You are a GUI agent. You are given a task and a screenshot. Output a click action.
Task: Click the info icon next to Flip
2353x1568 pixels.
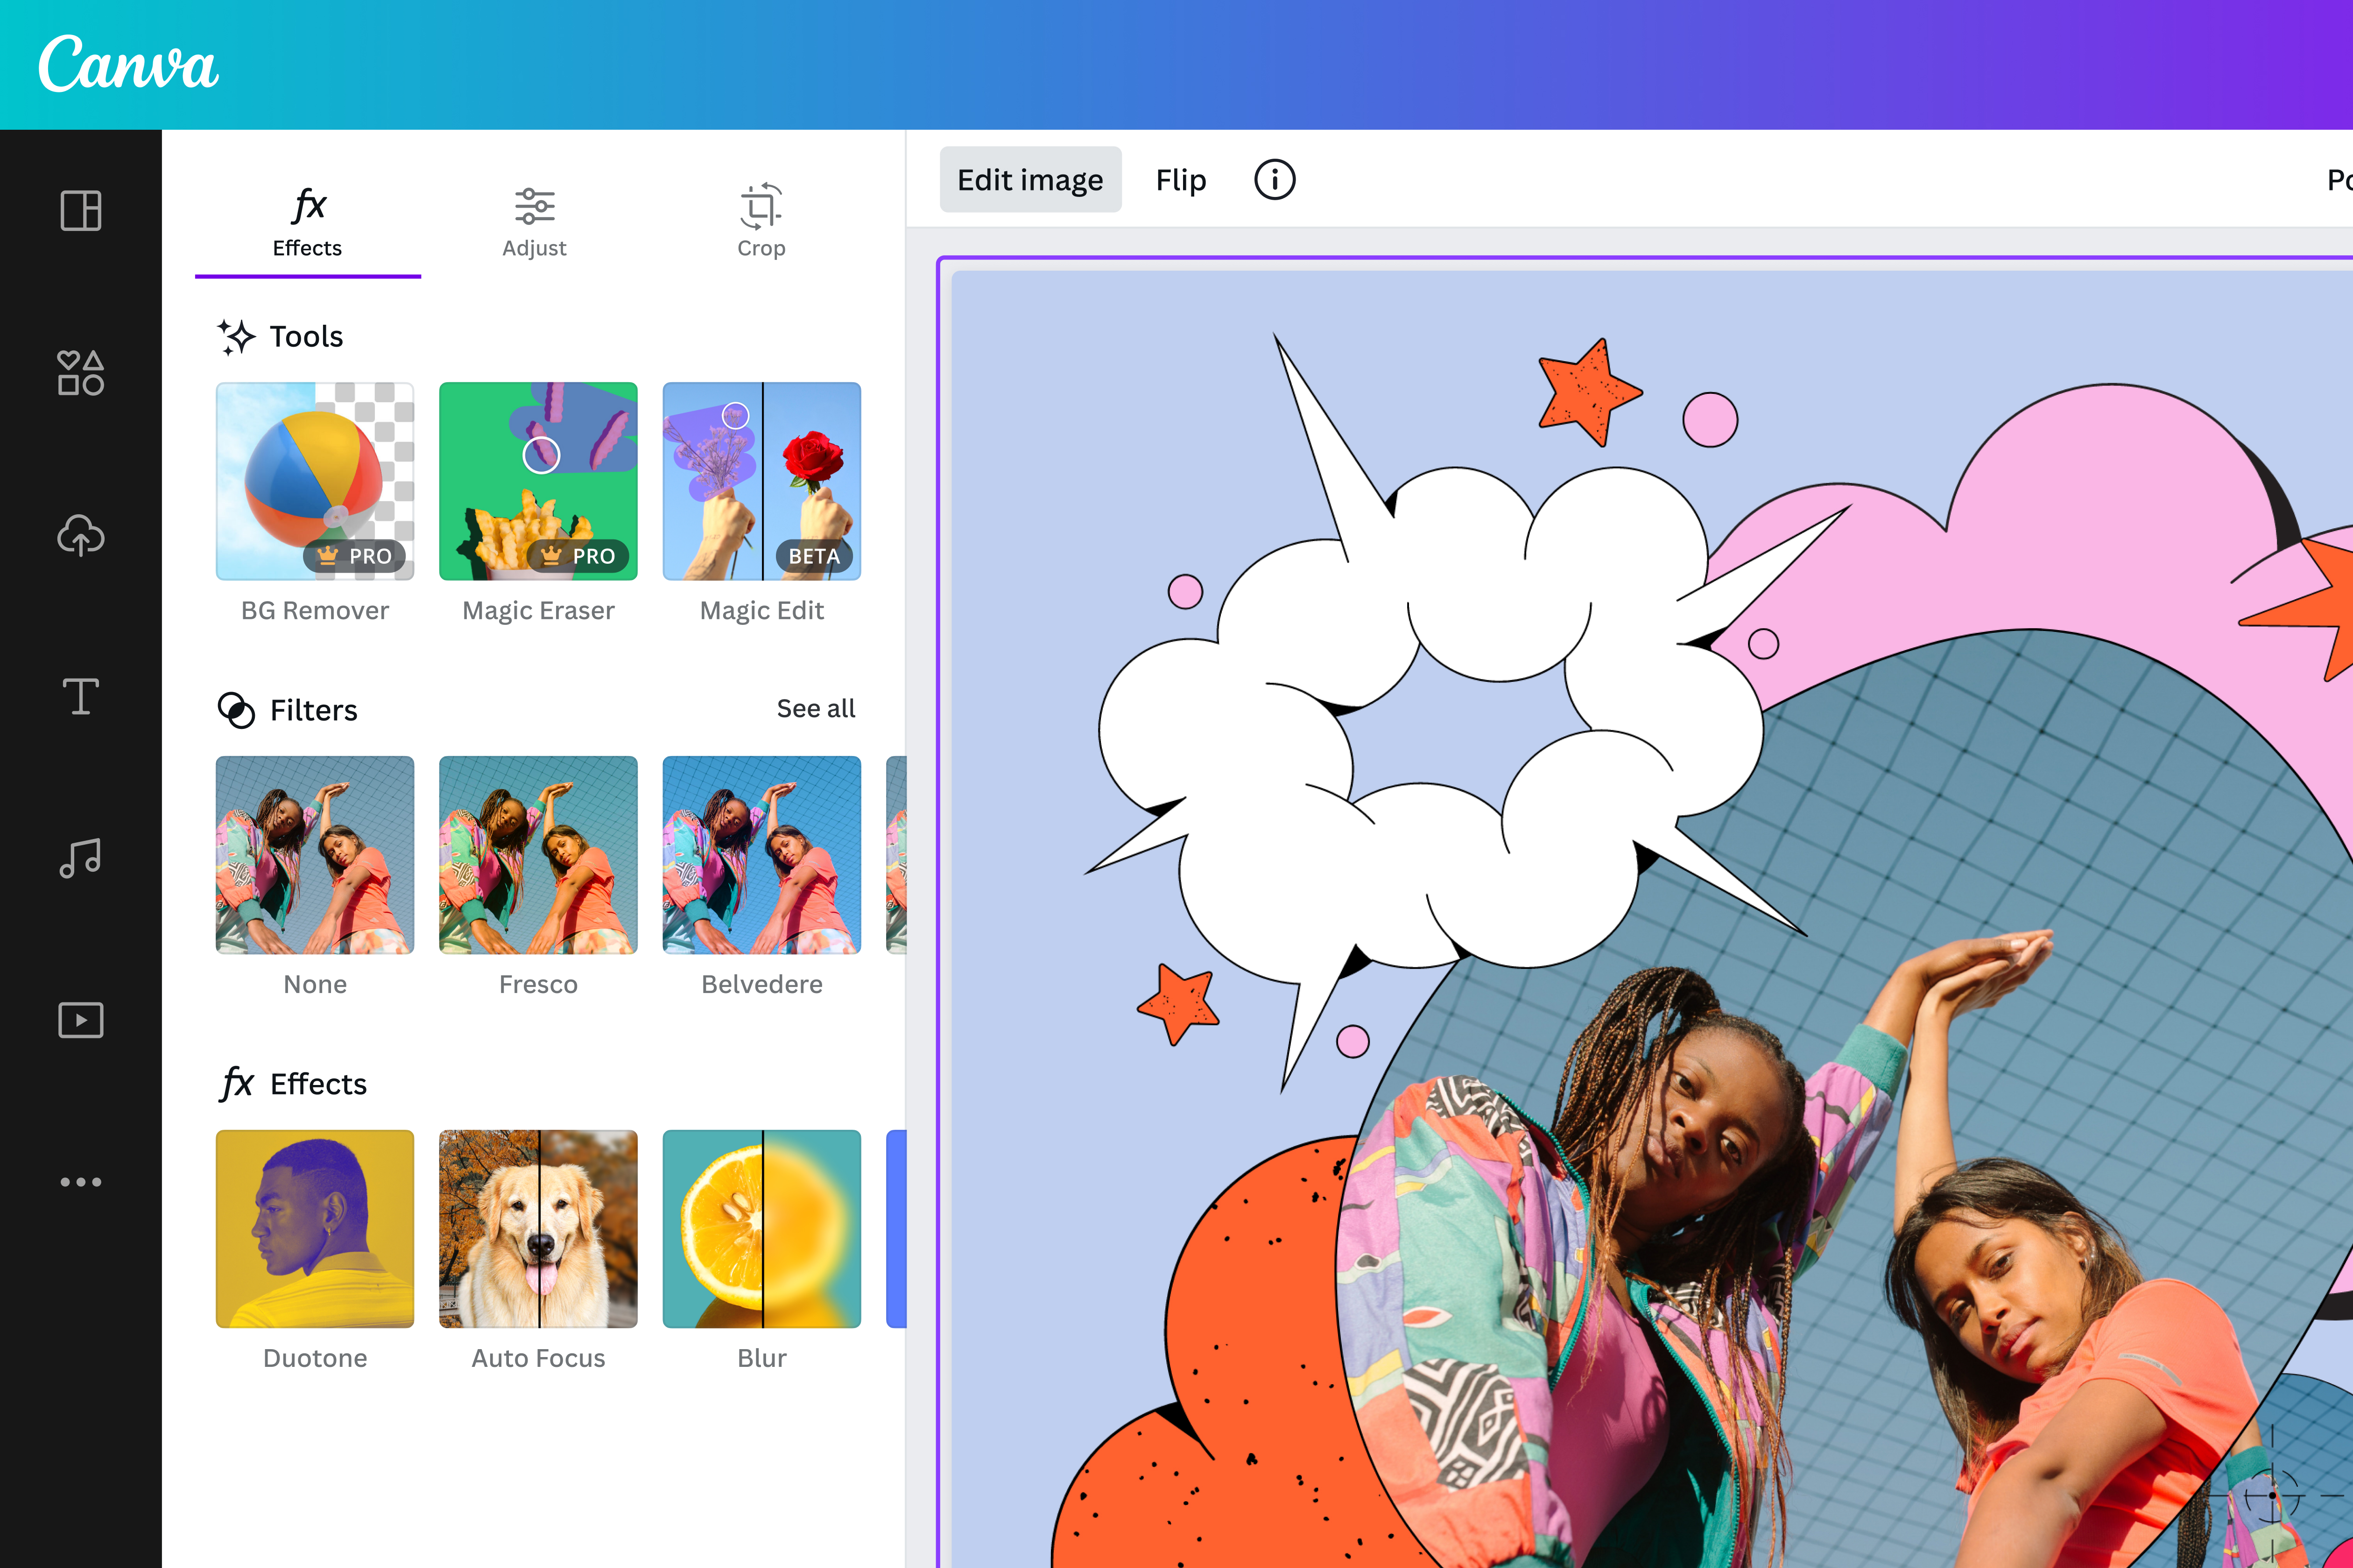1275,180
